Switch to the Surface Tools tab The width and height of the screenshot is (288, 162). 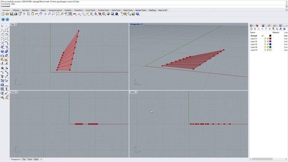coord(103,10)
